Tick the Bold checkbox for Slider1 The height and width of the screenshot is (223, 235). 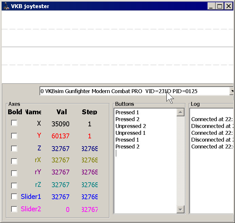coord(14,196)
